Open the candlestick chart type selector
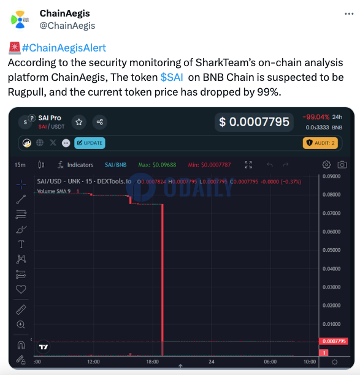360x375 pixels. tap(41, 165)
